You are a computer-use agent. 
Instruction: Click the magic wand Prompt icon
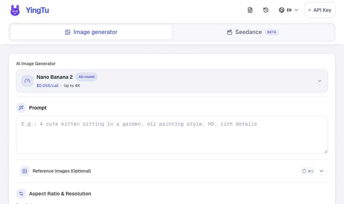click(x=21, y=108)
